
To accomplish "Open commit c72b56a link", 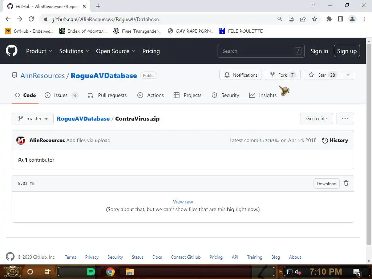I will pos(271,141).
